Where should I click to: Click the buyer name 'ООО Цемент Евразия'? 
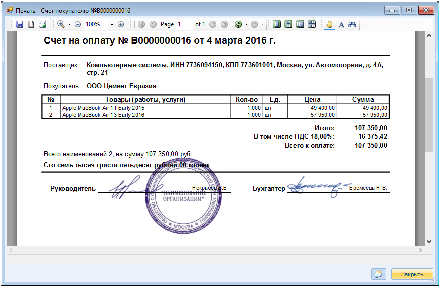pyautogui.click(x=121, y=86)
